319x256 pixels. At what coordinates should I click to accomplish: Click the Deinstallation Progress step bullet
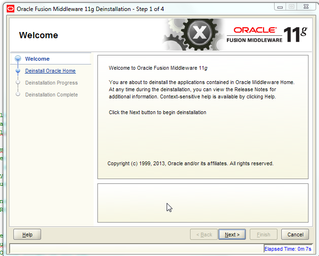pyautogui.click(x=18, y=82)
